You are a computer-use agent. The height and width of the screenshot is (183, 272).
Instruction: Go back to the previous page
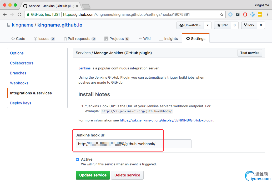point(5,14)
